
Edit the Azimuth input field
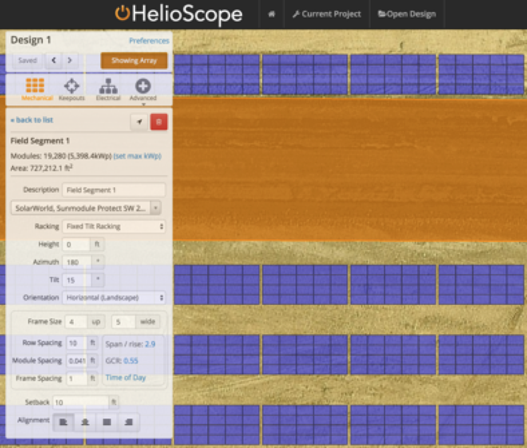77,262
